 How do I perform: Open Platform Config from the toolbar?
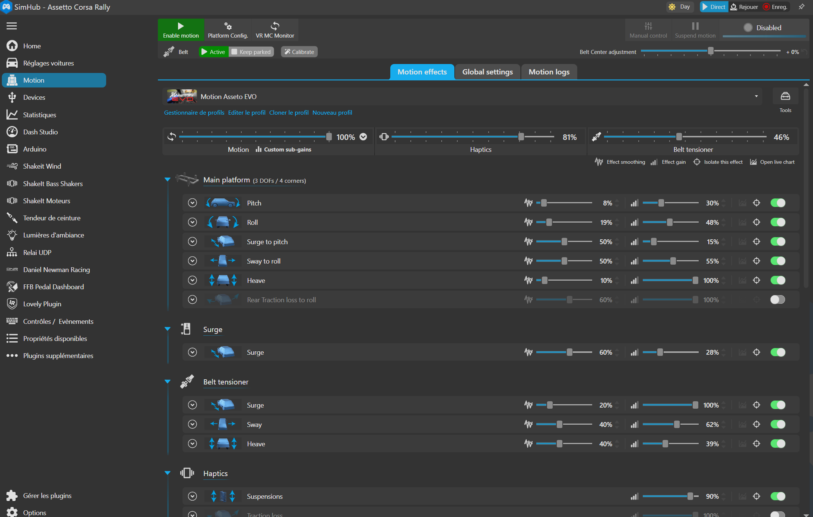click(228, 30)
